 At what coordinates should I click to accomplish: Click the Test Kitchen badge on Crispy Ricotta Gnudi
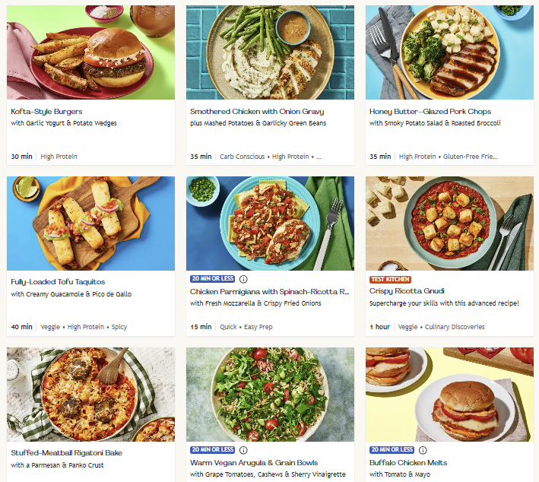point(389,279)
